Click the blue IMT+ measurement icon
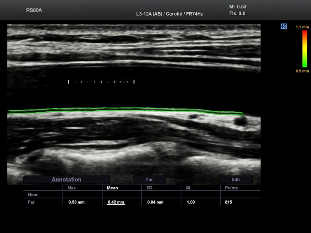 (x=284, y=26)
